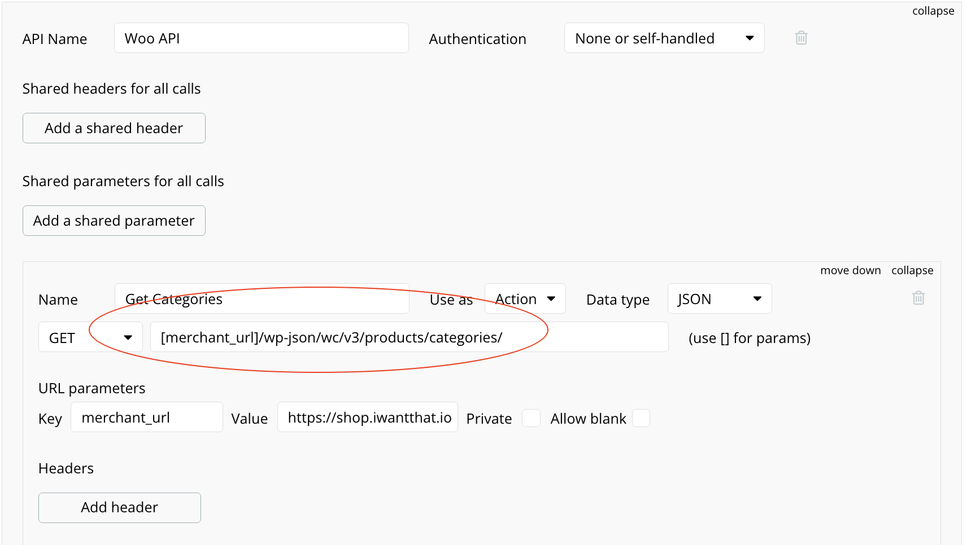Collapse the entire Woo API section

(x=933, y=11)
